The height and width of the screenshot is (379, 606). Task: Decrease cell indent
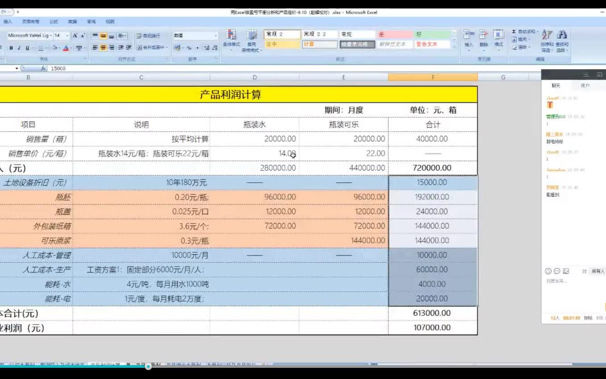(x=121, y=48)
